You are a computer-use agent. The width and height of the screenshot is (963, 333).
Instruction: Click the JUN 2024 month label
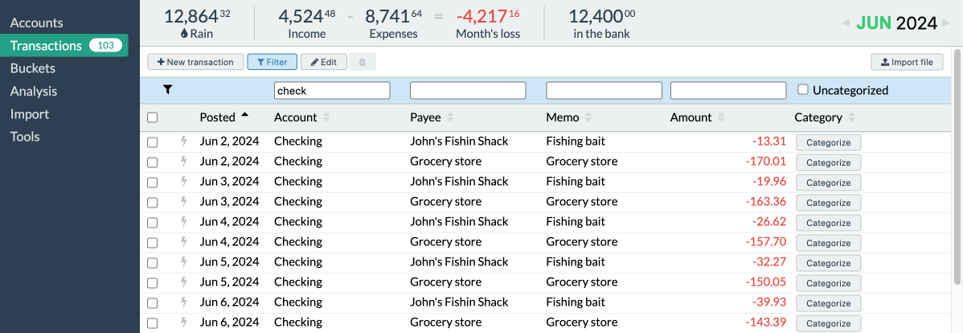tap(898, 23)
